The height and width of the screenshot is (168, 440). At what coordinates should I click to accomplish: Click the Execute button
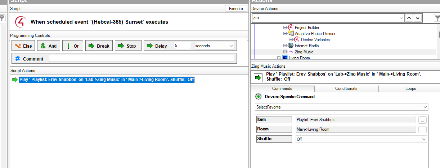point(236,9)
